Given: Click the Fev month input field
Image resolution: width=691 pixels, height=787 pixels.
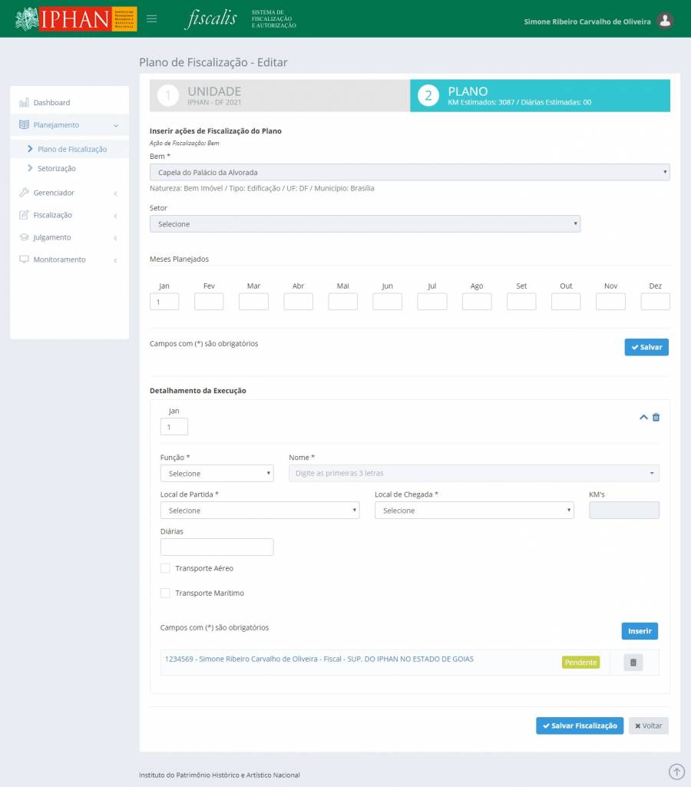Looking at the screenshot, I should click(209, 302).
